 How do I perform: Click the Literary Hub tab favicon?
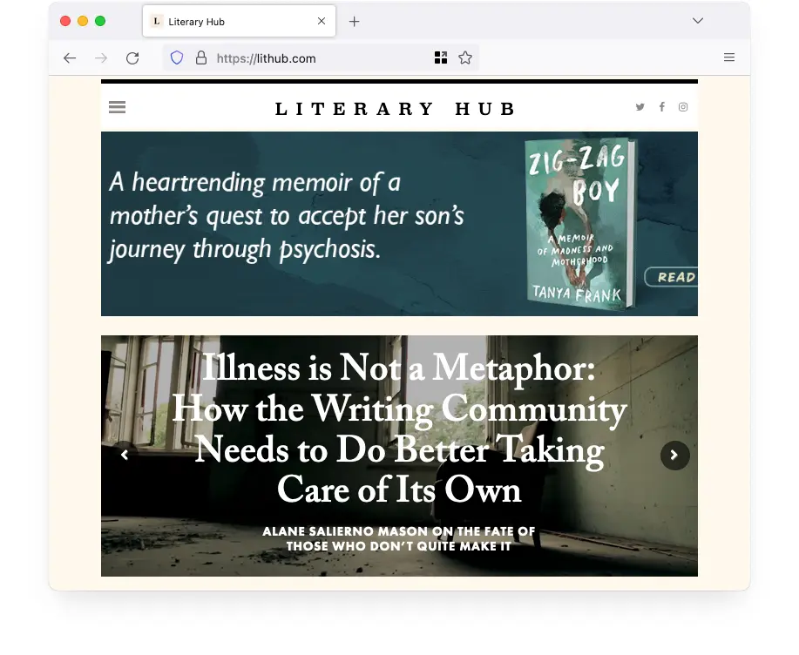[157, 22]
